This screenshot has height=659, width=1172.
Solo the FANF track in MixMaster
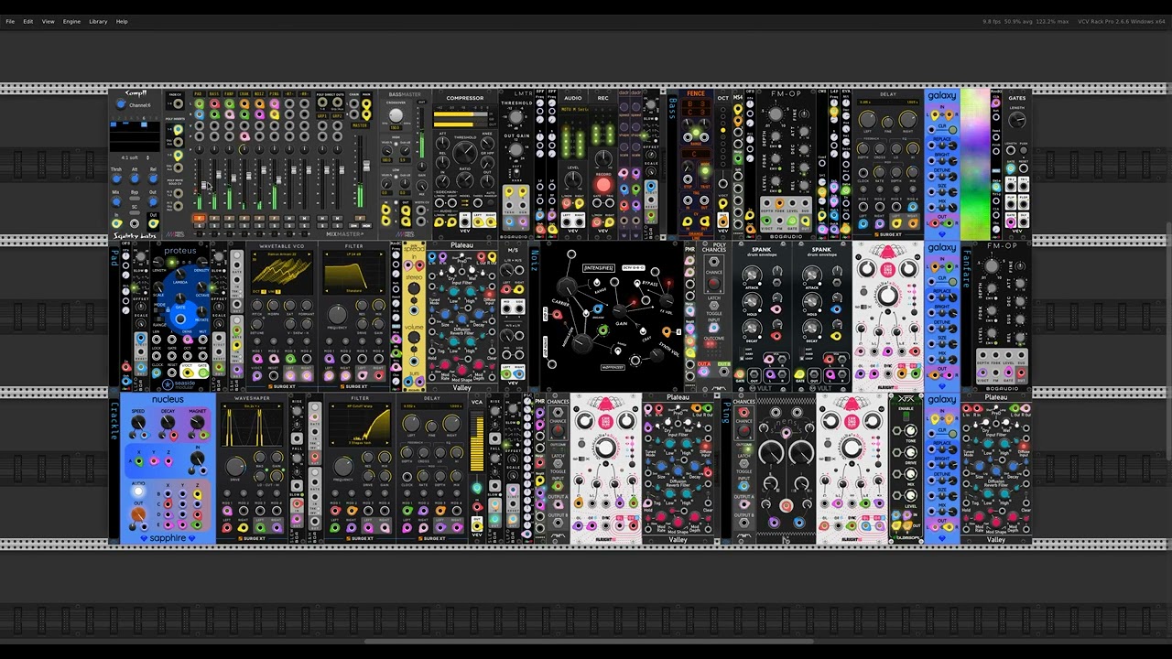[230, 226]
